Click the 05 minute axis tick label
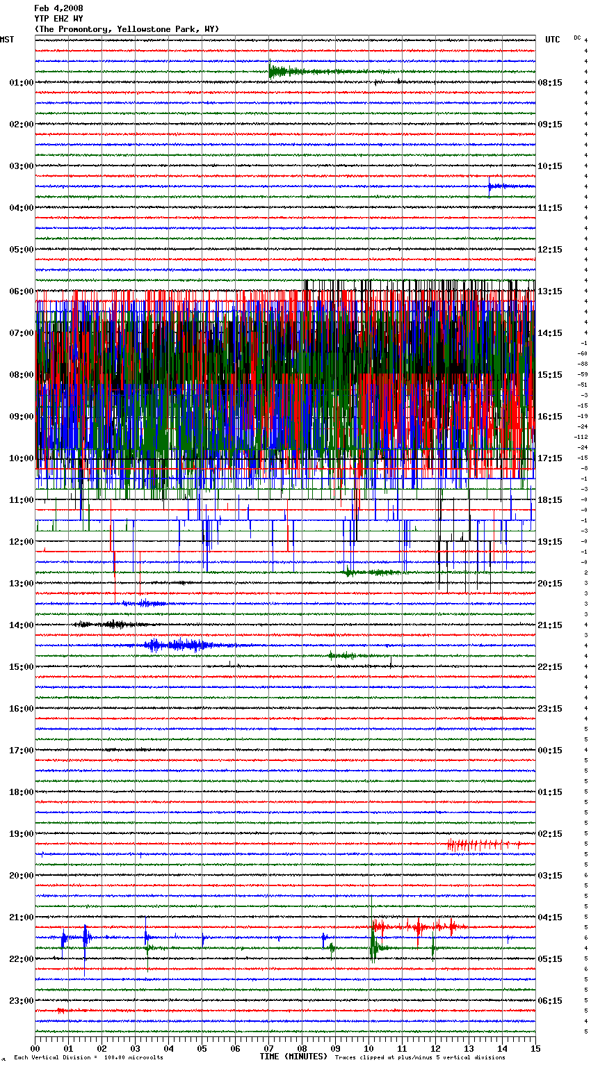Screen dimensions: 591x1067 click(202, 1048)
